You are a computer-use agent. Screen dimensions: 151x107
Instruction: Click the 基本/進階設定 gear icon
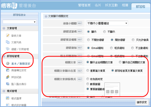pyautogui.click(x=8, y=63)
